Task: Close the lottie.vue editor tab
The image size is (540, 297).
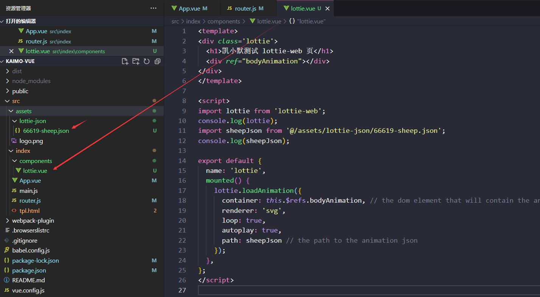Action: pos(327,8)
